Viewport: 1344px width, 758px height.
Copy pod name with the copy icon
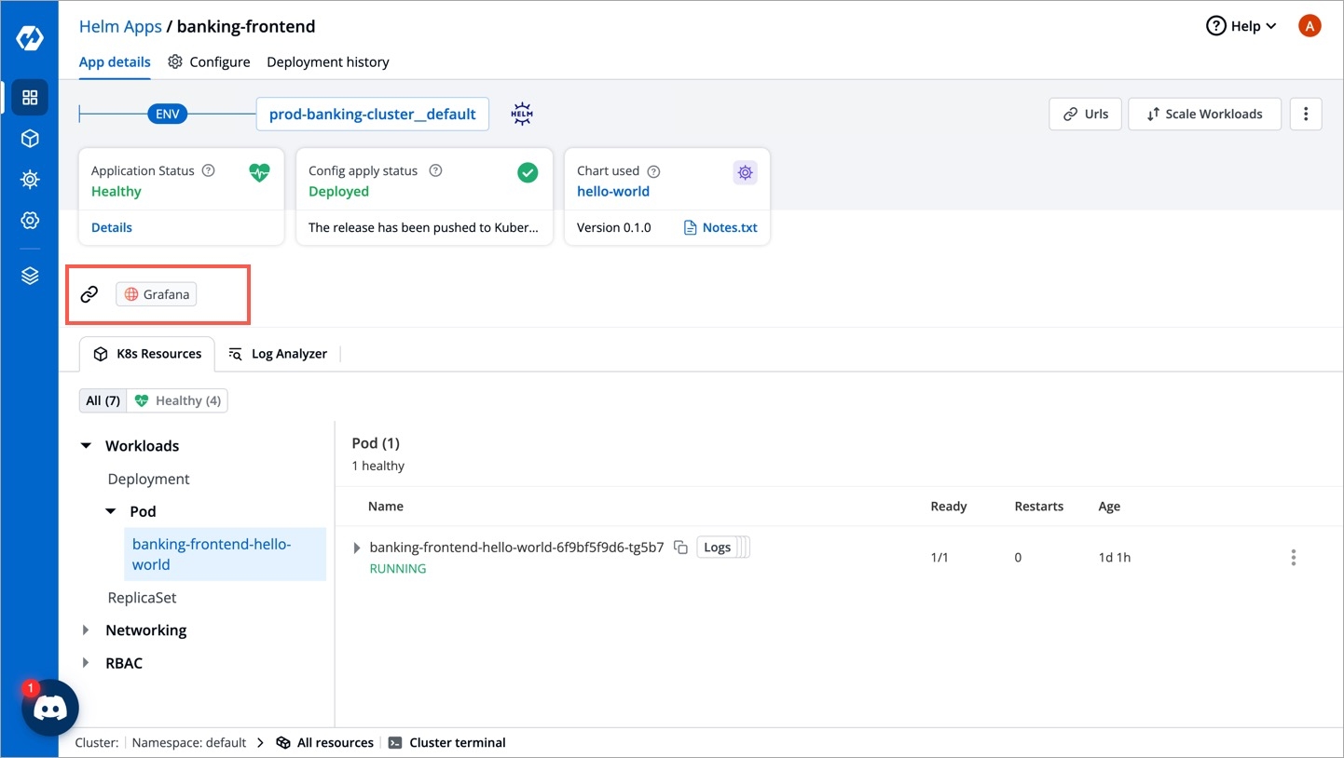680,548
